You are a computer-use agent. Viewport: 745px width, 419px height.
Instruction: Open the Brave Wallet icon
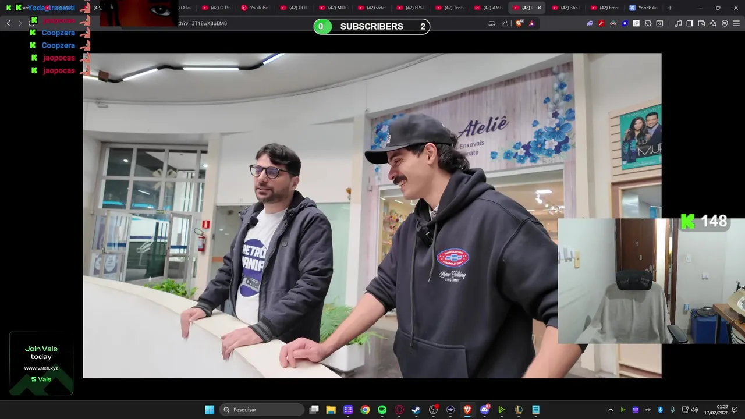[x=701, y=23]
